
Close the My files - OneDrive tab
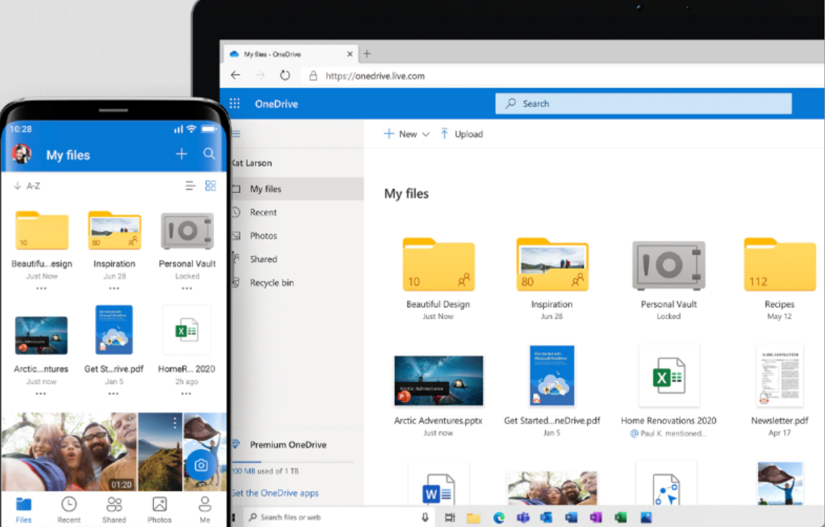click(x=349, y=54)
